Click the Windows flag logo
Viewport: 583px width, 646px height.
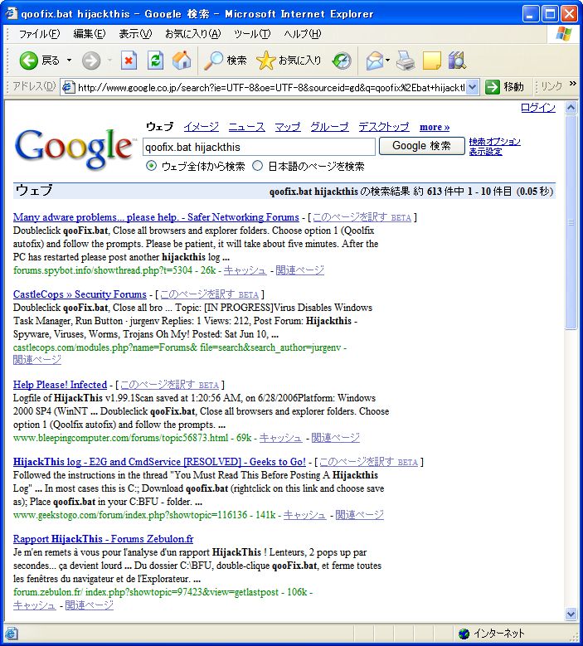[564, 34]
